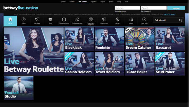The height and width of the screenshot is (107, 189).
Task: Choose the Spilleautomater cherry icon
Action: click(77, 19)
